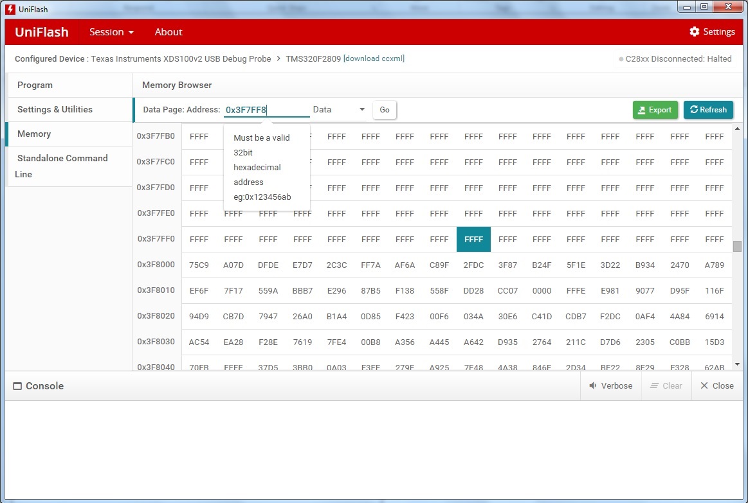Toggle Verbose console output
748x503 pixels.
point(610,386)
